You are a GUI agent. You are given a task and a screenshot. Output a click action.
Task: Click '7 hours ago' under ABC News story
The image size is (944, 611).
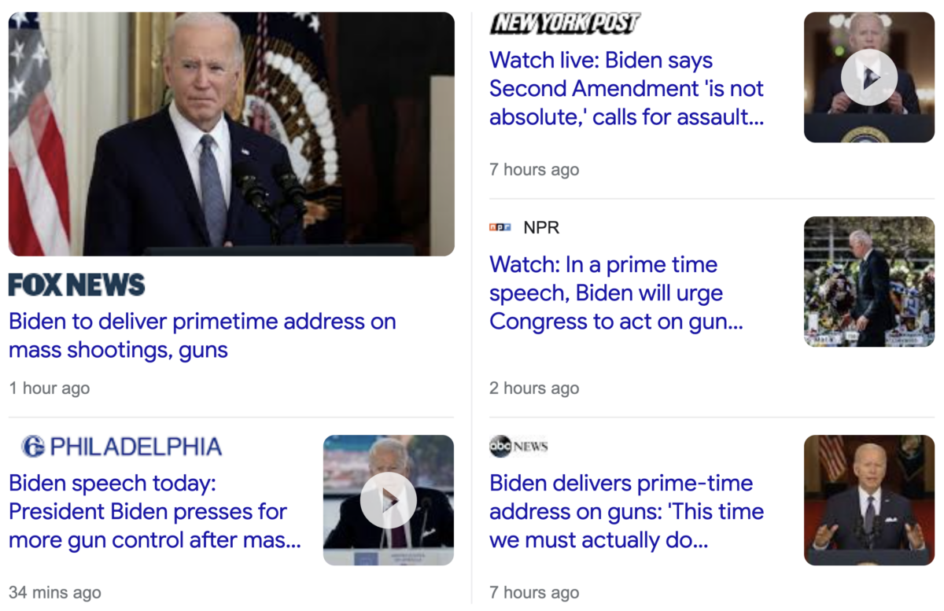(534, 593)
